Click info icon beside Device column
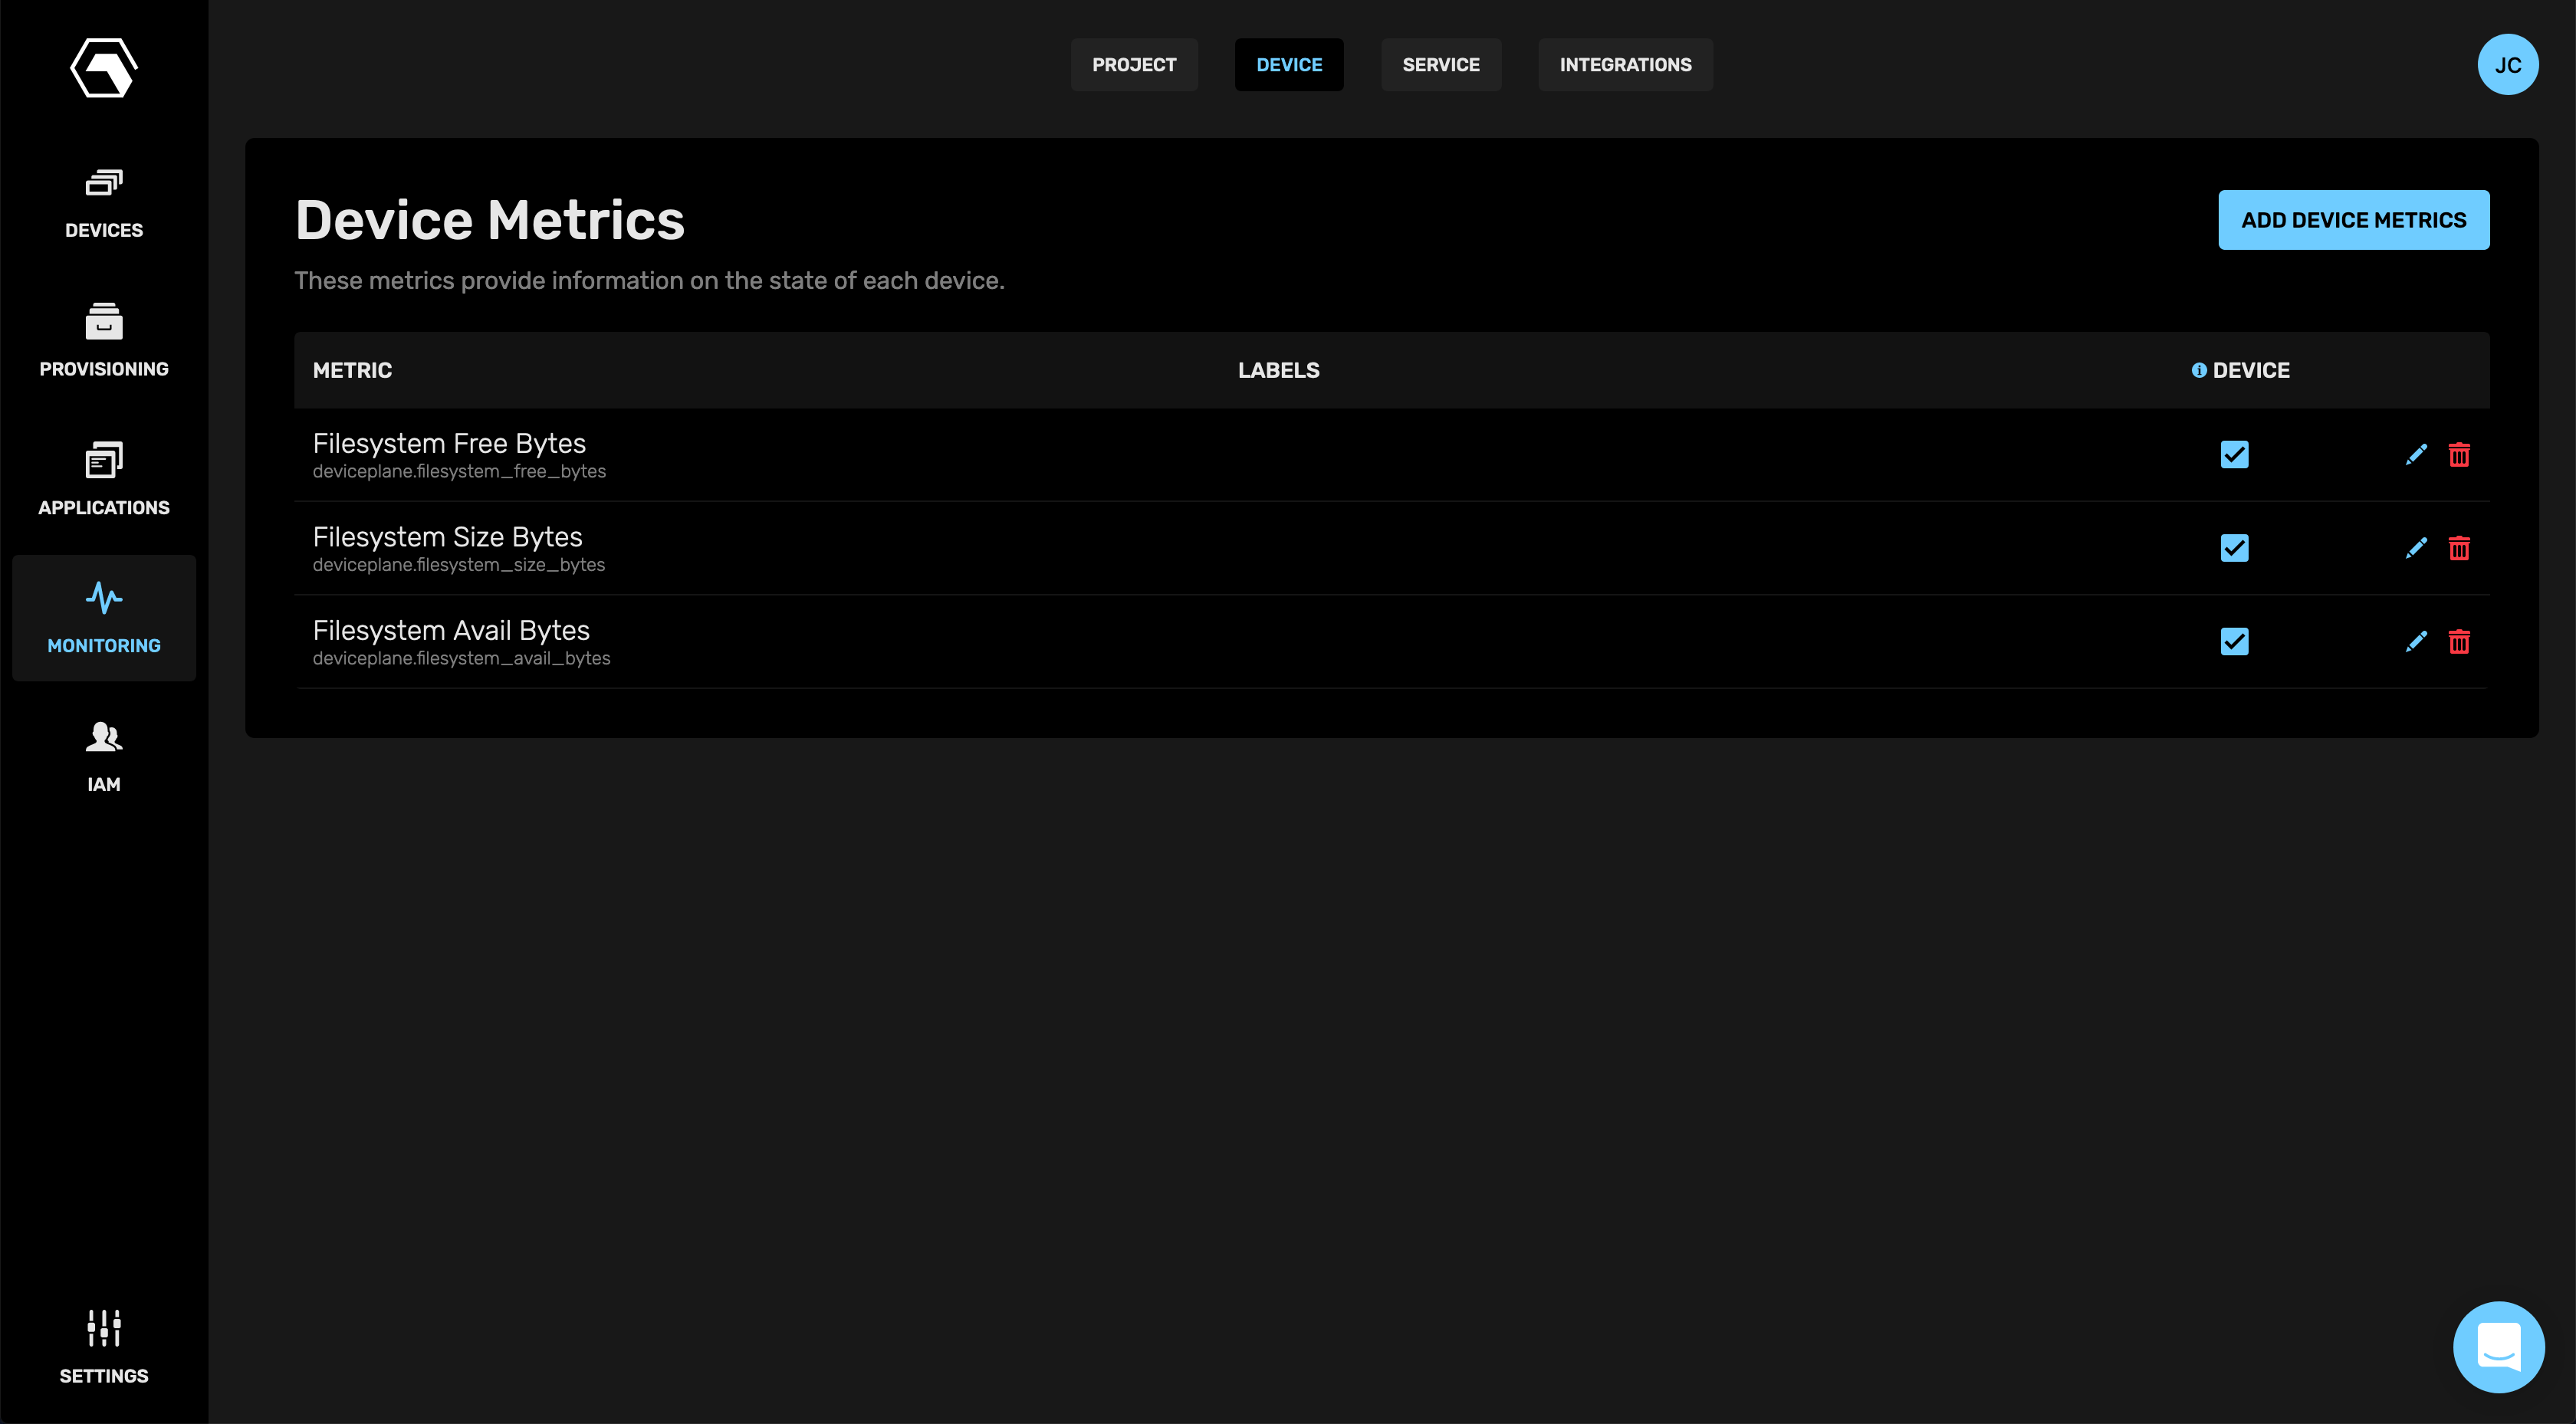 [x=2199, y=370]
